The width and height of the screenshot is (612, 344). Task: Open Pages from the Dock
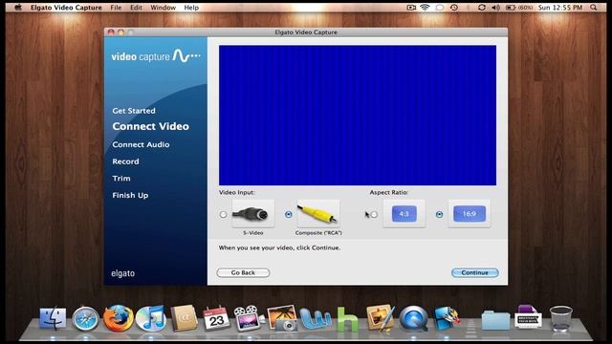381,318
